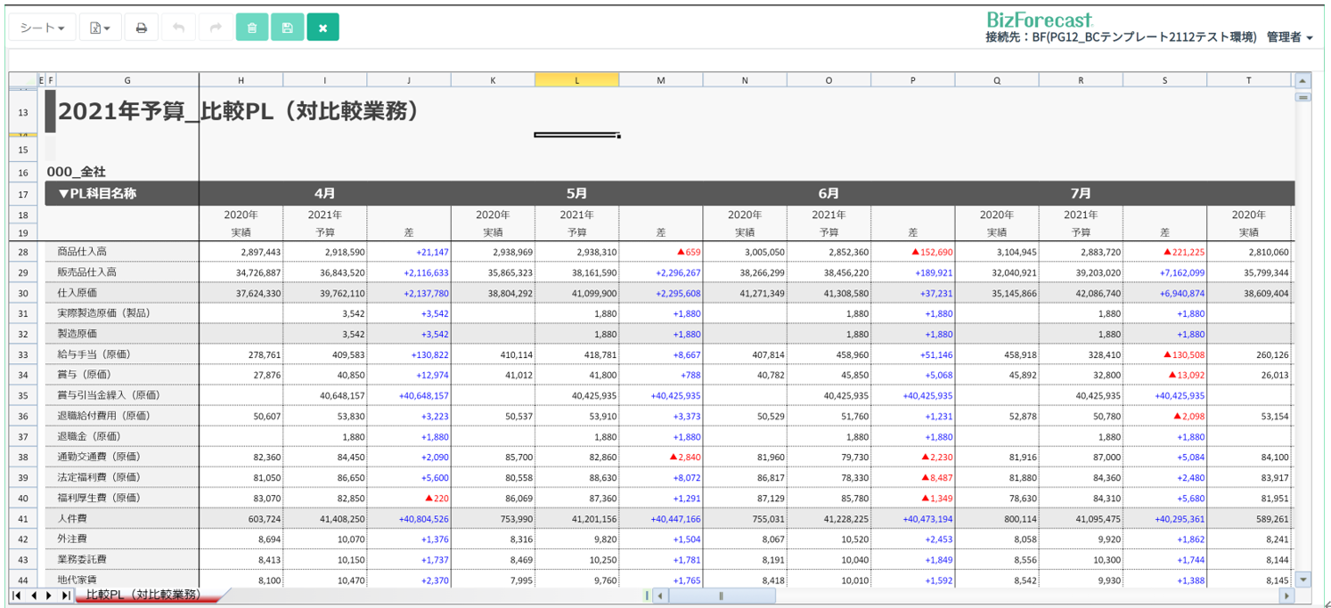This screenshot has height=608, width=1331.
Task: Click the ▼PL科目名称 header cell
Action: click(x=122, y=193)
